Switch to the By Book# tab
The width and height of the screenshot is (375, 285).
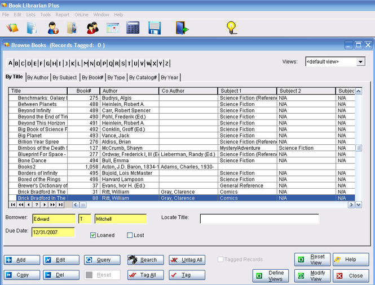click(x=92, y=77)
